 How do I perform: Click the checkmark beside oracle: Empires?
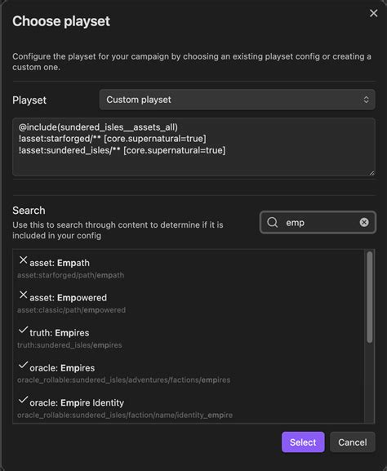pyautogui.click(x=23, y=365)
